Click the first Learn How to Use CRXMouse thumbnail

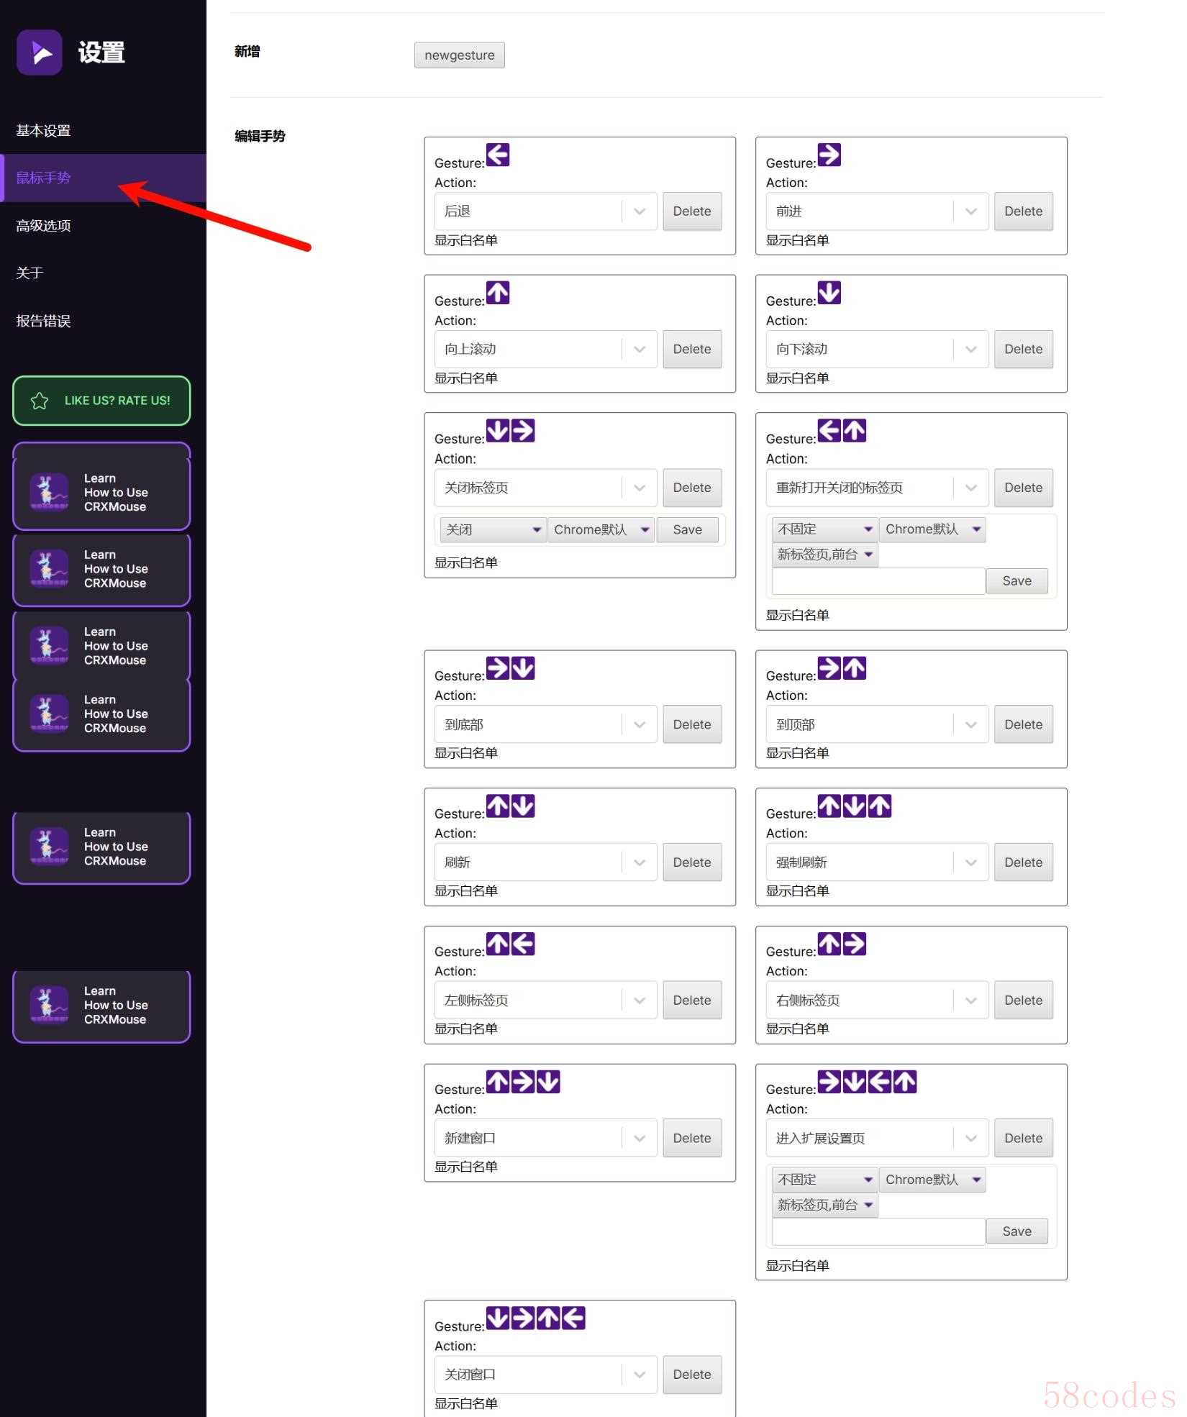point(49,493)
